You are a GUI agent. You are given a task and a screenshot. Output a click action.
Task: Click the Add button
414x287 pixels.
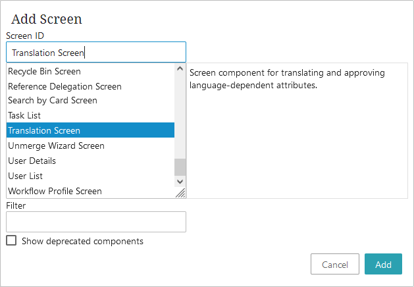coord(383,264)
